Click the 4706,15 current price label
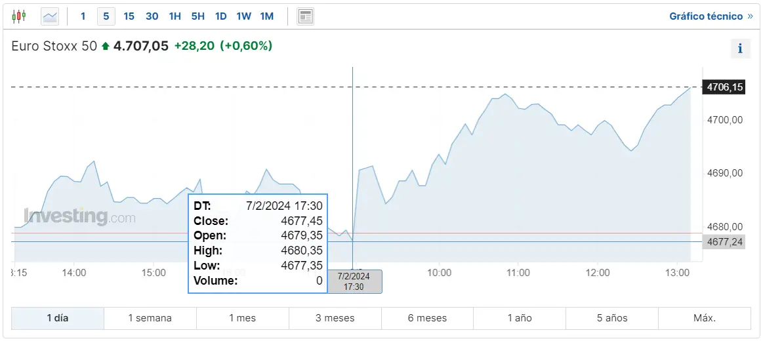Image resolution: width=763 pixels, height=343 pixels. click(724, 87)
